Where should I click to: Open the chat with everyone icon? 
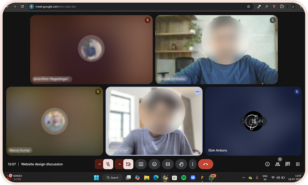pos(288,164)
